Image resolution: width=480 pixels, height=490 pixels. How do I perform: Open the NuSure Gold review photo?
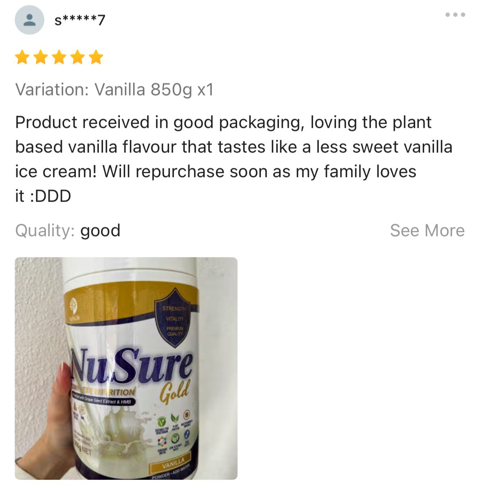(126, 368)
